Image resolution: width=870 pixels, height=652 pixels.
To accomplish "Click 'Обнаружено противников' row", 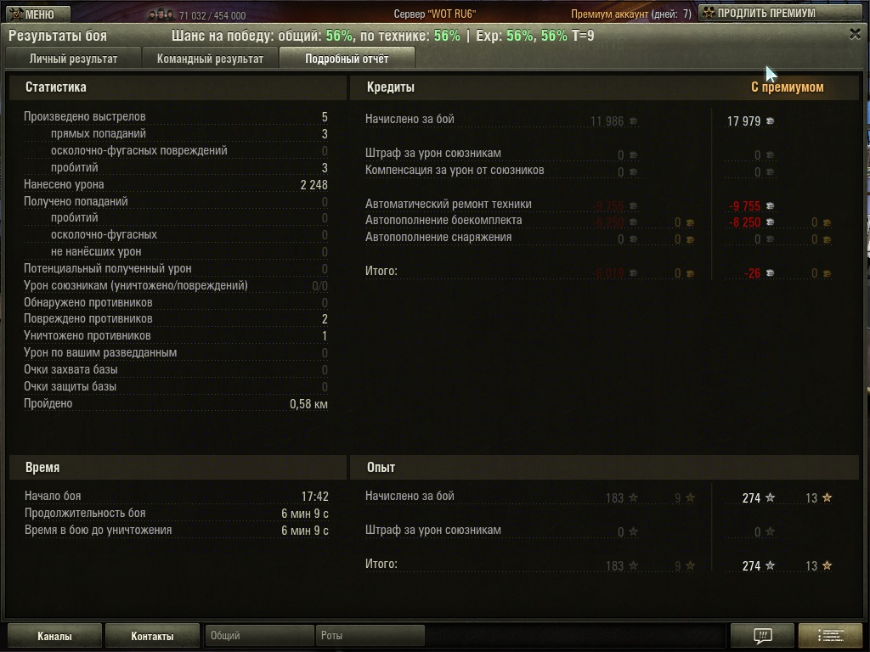I will pos(175,303).
